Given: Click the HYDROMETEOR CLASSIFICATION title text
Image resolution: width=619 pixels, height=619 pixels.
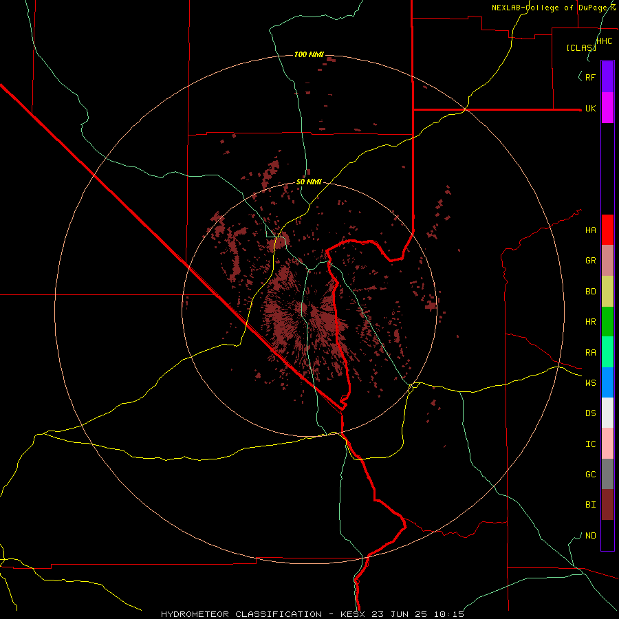Looking at the screenshot, I should (241, 614).
